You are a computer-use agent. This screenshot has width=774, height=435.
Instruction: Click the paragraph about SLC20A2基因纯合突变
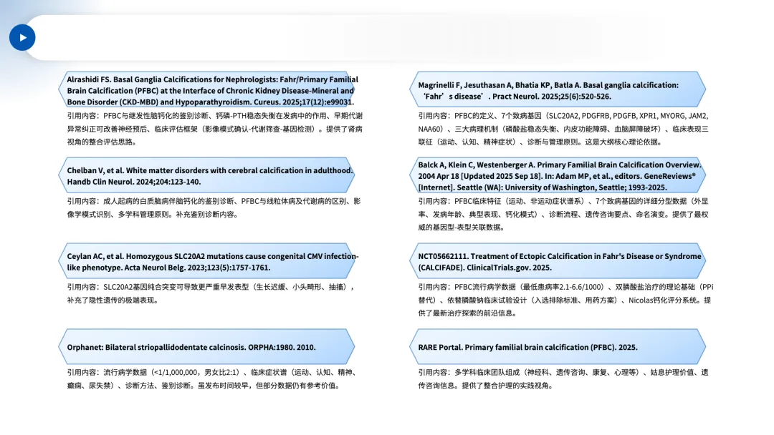click(x=211, y=293)
